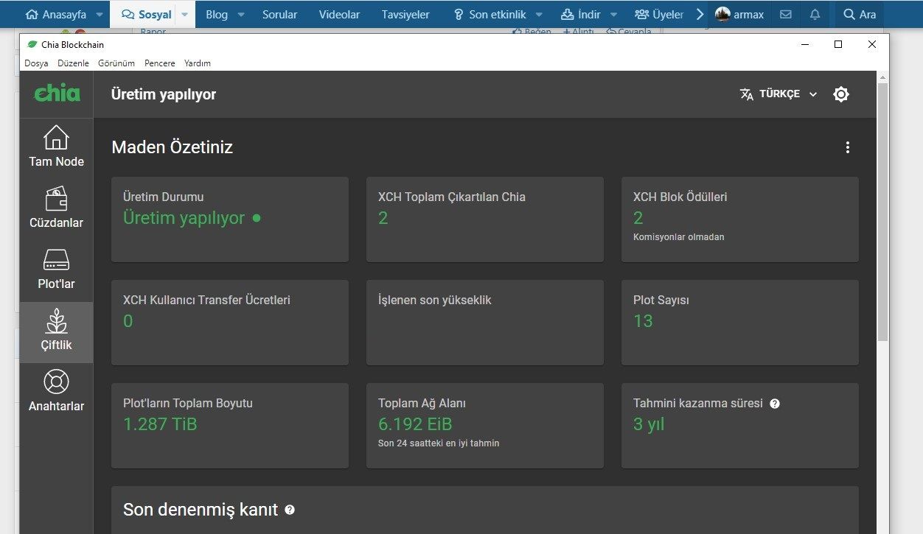Open forum Blog link
Image resolution: width=923 pixels, height=534 pixels.
(217, 14)
